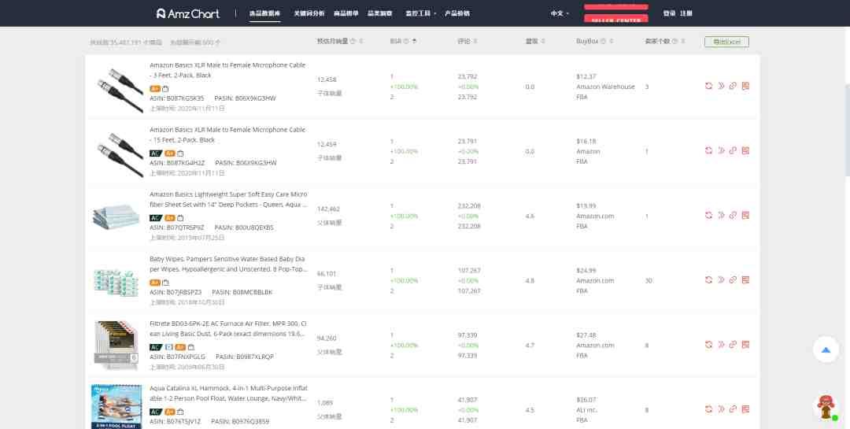Refresh data for XLR 15 Feet cable row

(x=708, y=150)
